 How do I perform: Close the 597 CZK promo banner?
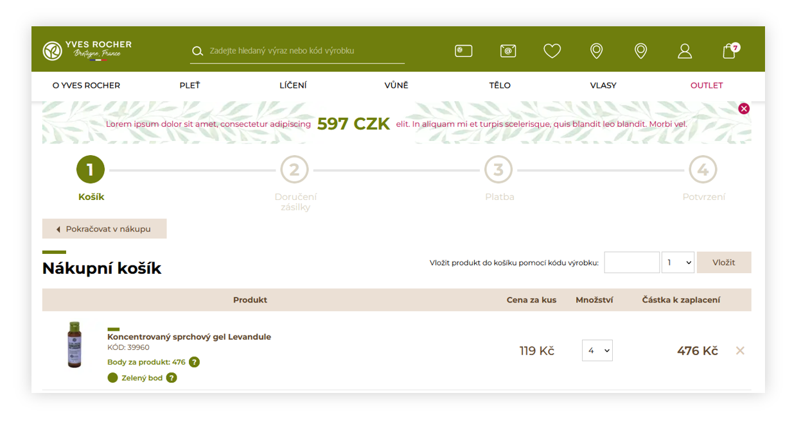744,108
